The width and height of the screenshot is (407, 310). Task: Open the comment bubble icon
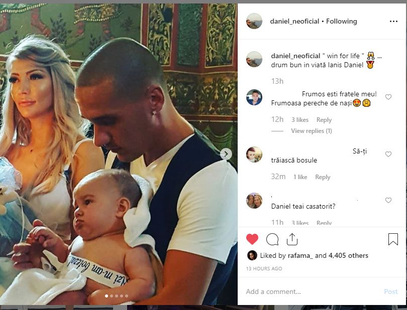coord(272,239)
